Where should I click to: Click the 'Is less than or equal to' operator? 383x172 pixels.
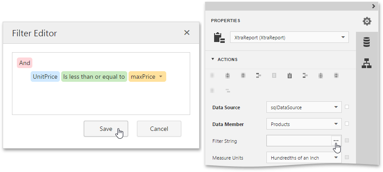(x=94, y=76)
